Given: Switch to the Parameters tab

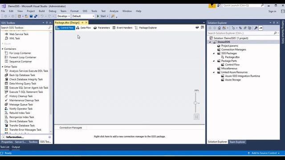Looking at the screenshot, I should [x=102, y=28].
